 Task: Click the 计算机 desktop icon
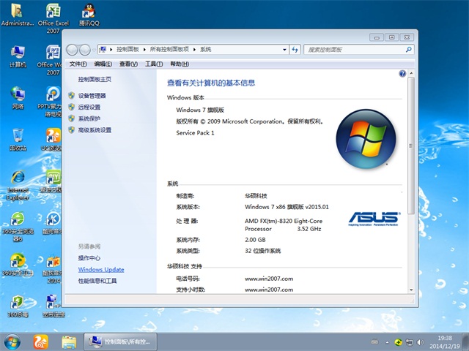[x=18, y=54]
